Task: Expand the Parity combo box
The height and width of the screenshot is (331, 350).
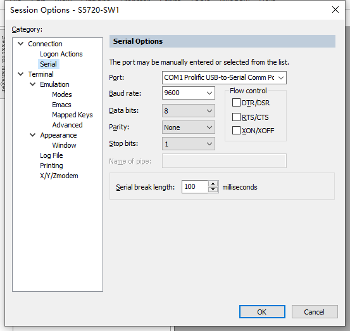Action: [189, 127]
